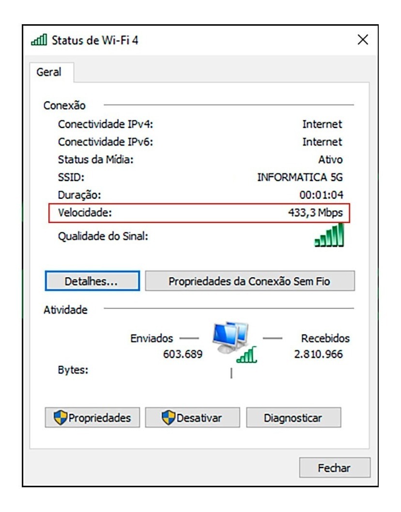This screenshot has height=512, width=401.
Task: Open the Detalhes... button
Action: [x=93, y=281]
